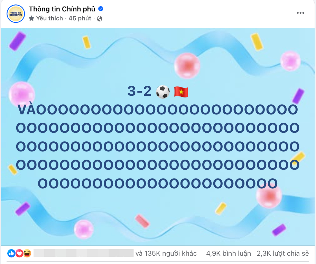316x264 pixels.
Task: Show the 135K người khác reactions list
Action: coord(166,253)
